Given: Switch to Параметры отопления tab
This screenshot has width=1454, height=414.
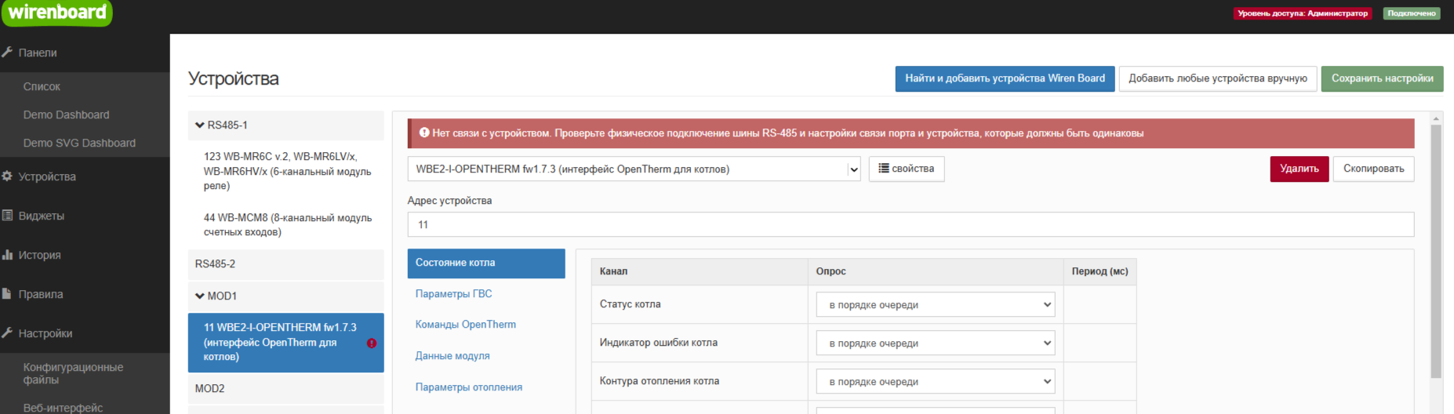Looking at the screenshot, I should tap(469, 387).
